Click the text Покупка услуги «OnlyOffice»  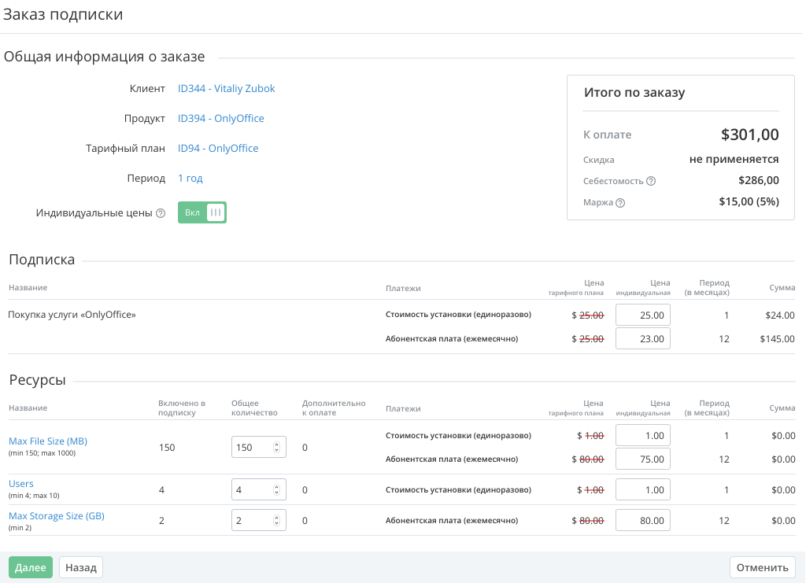coord(72,315)
